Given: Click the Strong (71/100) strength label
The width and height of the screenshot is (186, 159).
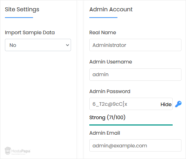Looking at the screenshot, I should coord(107,117).
